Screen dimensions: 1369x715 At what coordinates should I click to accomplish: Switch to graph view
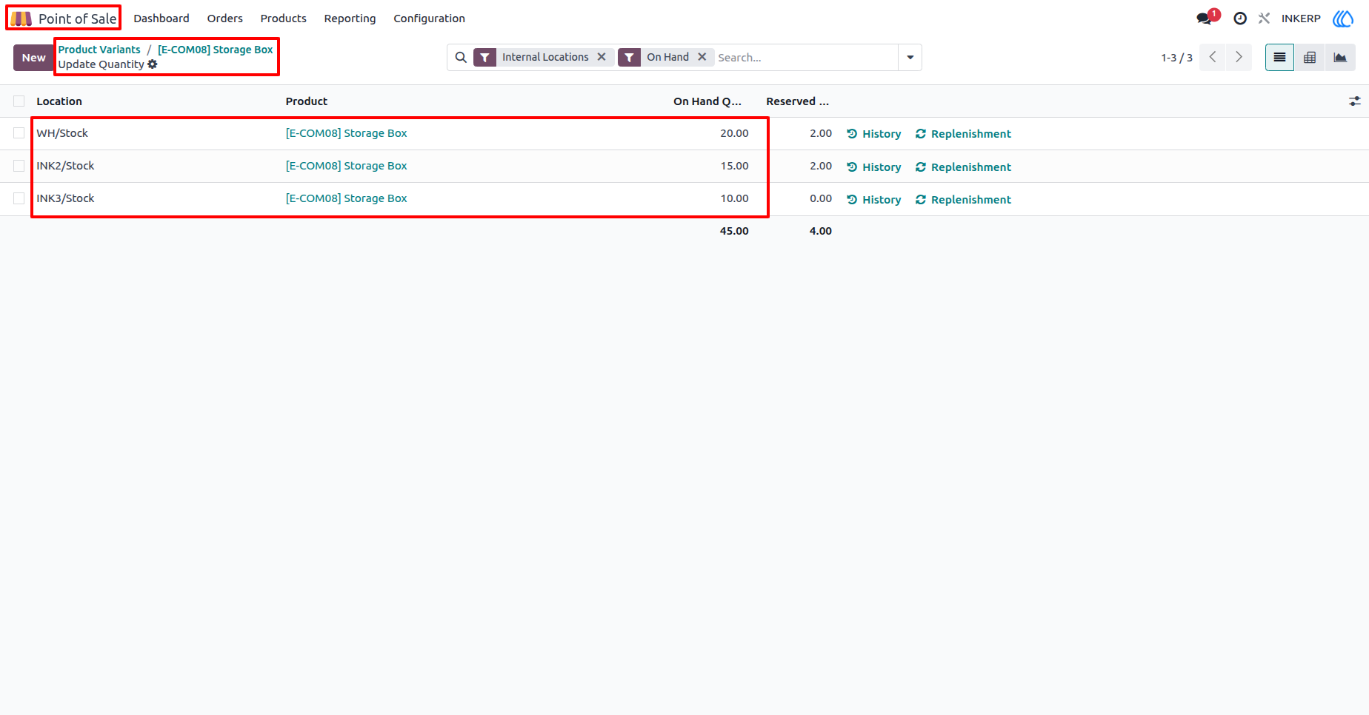click(1340, 57)
